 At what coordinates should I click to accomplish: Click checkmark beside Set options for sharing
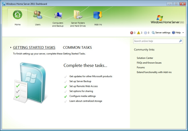[x=66, y=91]
